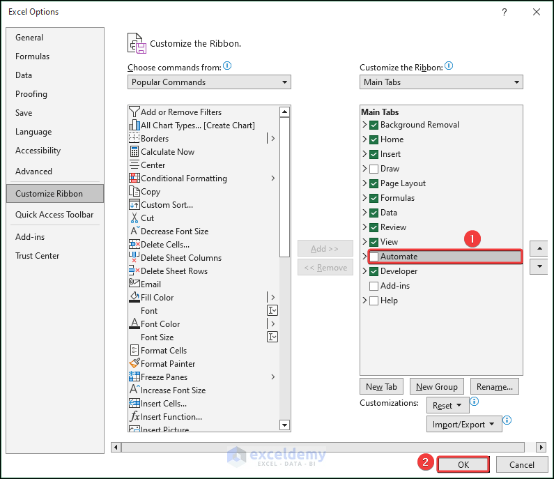This screenshot has width=554, height=479.
Task: Click the Calculate Now calculator icon
Action: pyautogui.click(x=134, y=152)
